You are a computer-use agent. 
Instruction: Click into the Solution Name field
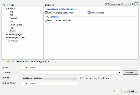[x=49, y=83]
